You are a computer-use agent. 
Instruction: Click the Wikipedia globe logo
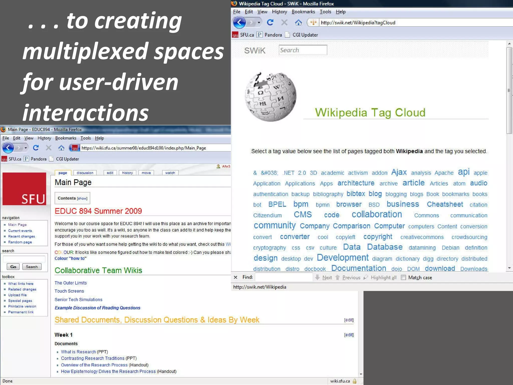[271, 97]
